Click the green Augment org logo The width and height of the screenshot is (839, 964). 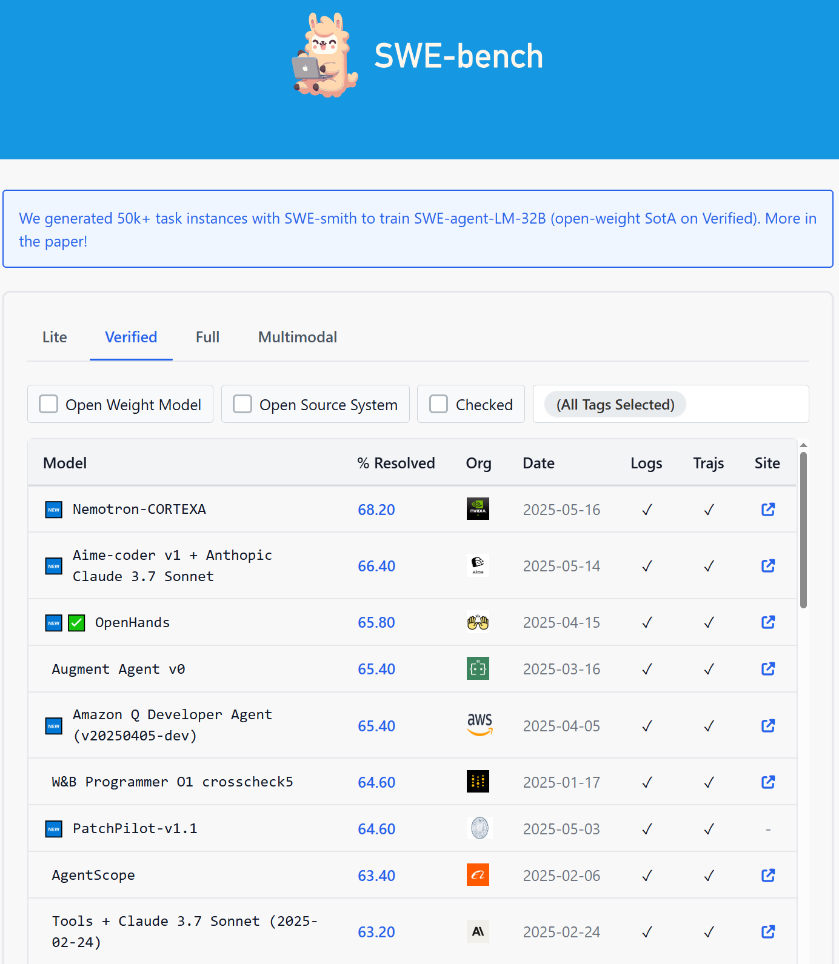(478, 669)
